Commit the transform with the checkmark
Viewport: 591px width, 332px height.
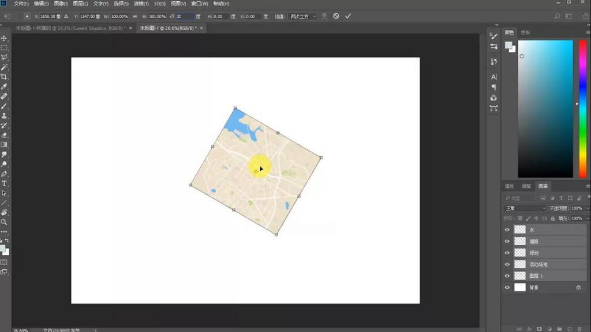[x=348, y=16]
